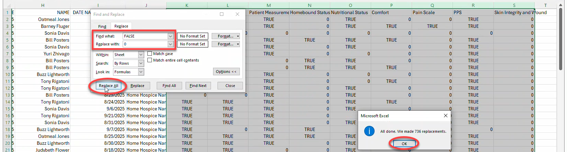Open the Look in Formulas dropdown

[141, 72]
